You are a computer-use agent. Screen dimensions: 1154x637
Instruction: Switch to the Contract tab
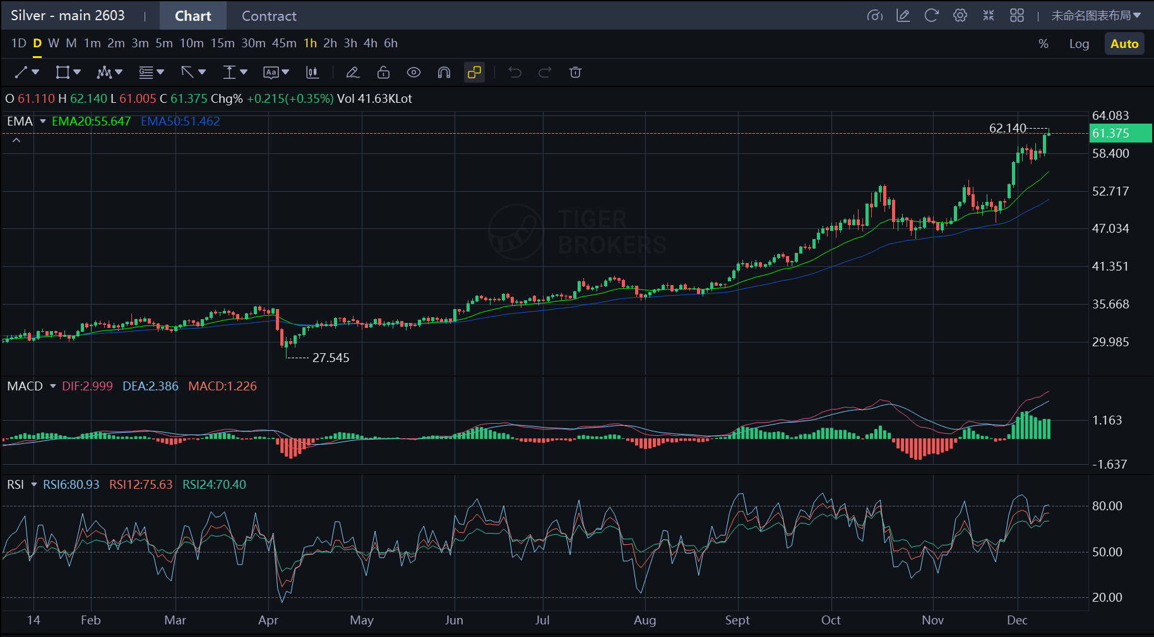(269, 16)
